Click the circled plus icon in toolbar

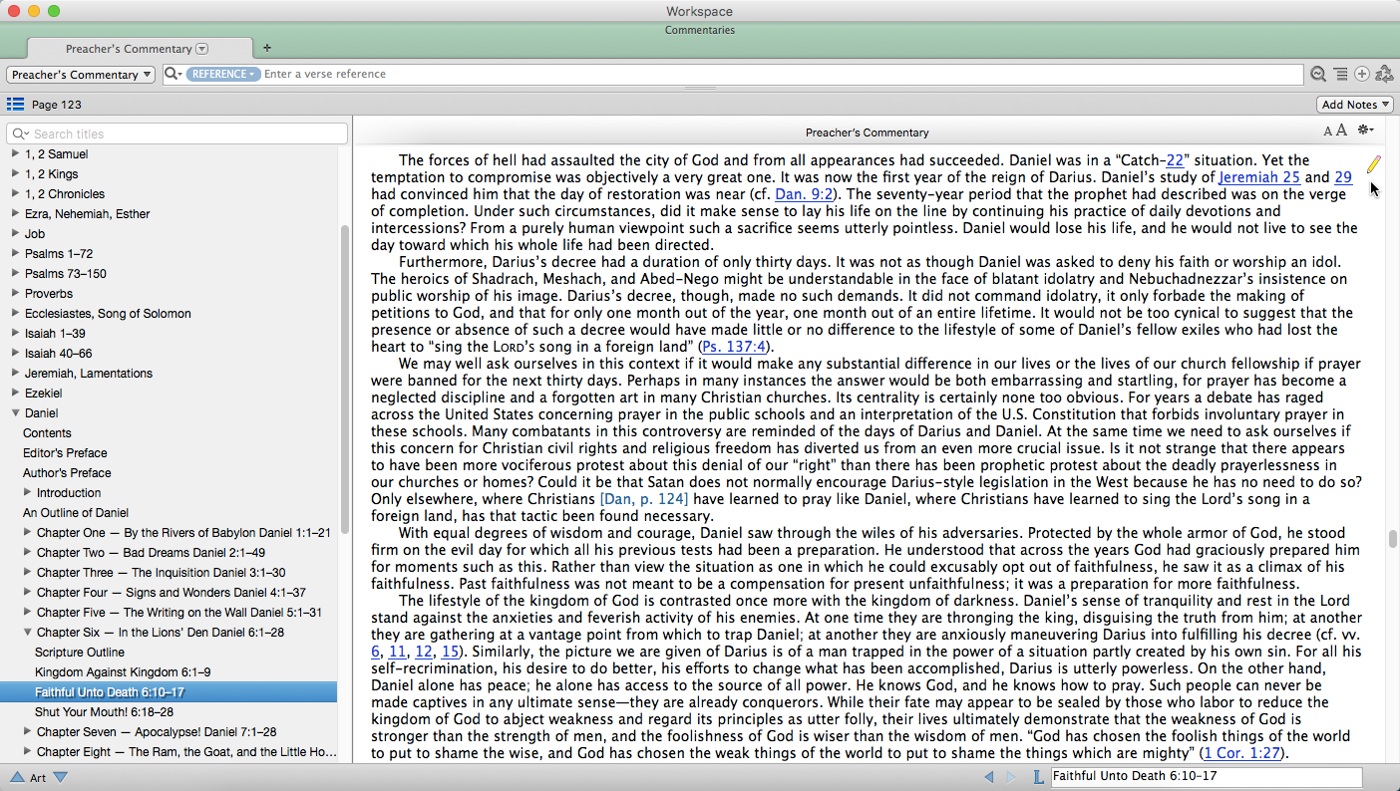tap(1361, 74)
